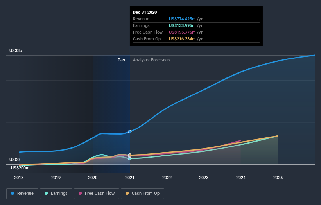Click the Analysts Forecasts label
The height and width of the screenshot is (205, 321).
(x=151, y=60)
